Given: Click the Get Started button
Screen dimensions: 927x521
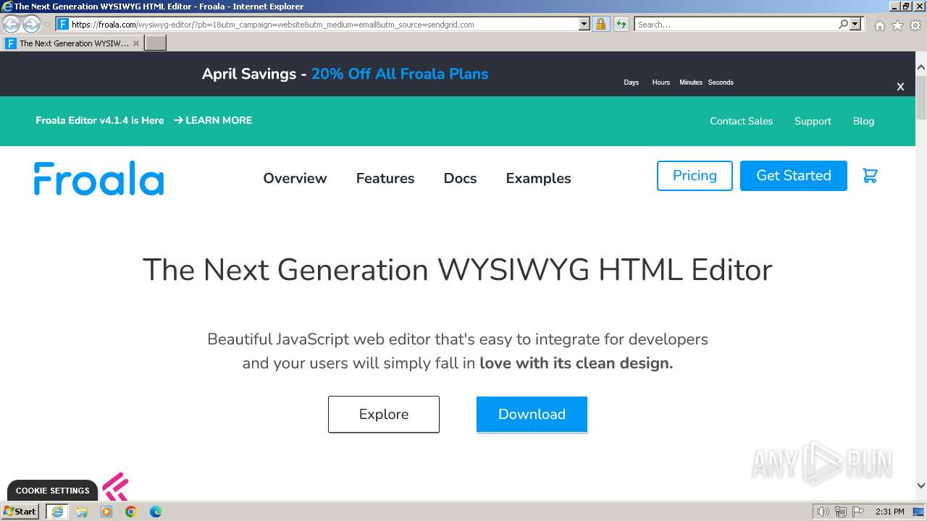Looking at the screenshot, I should [794, 176].
